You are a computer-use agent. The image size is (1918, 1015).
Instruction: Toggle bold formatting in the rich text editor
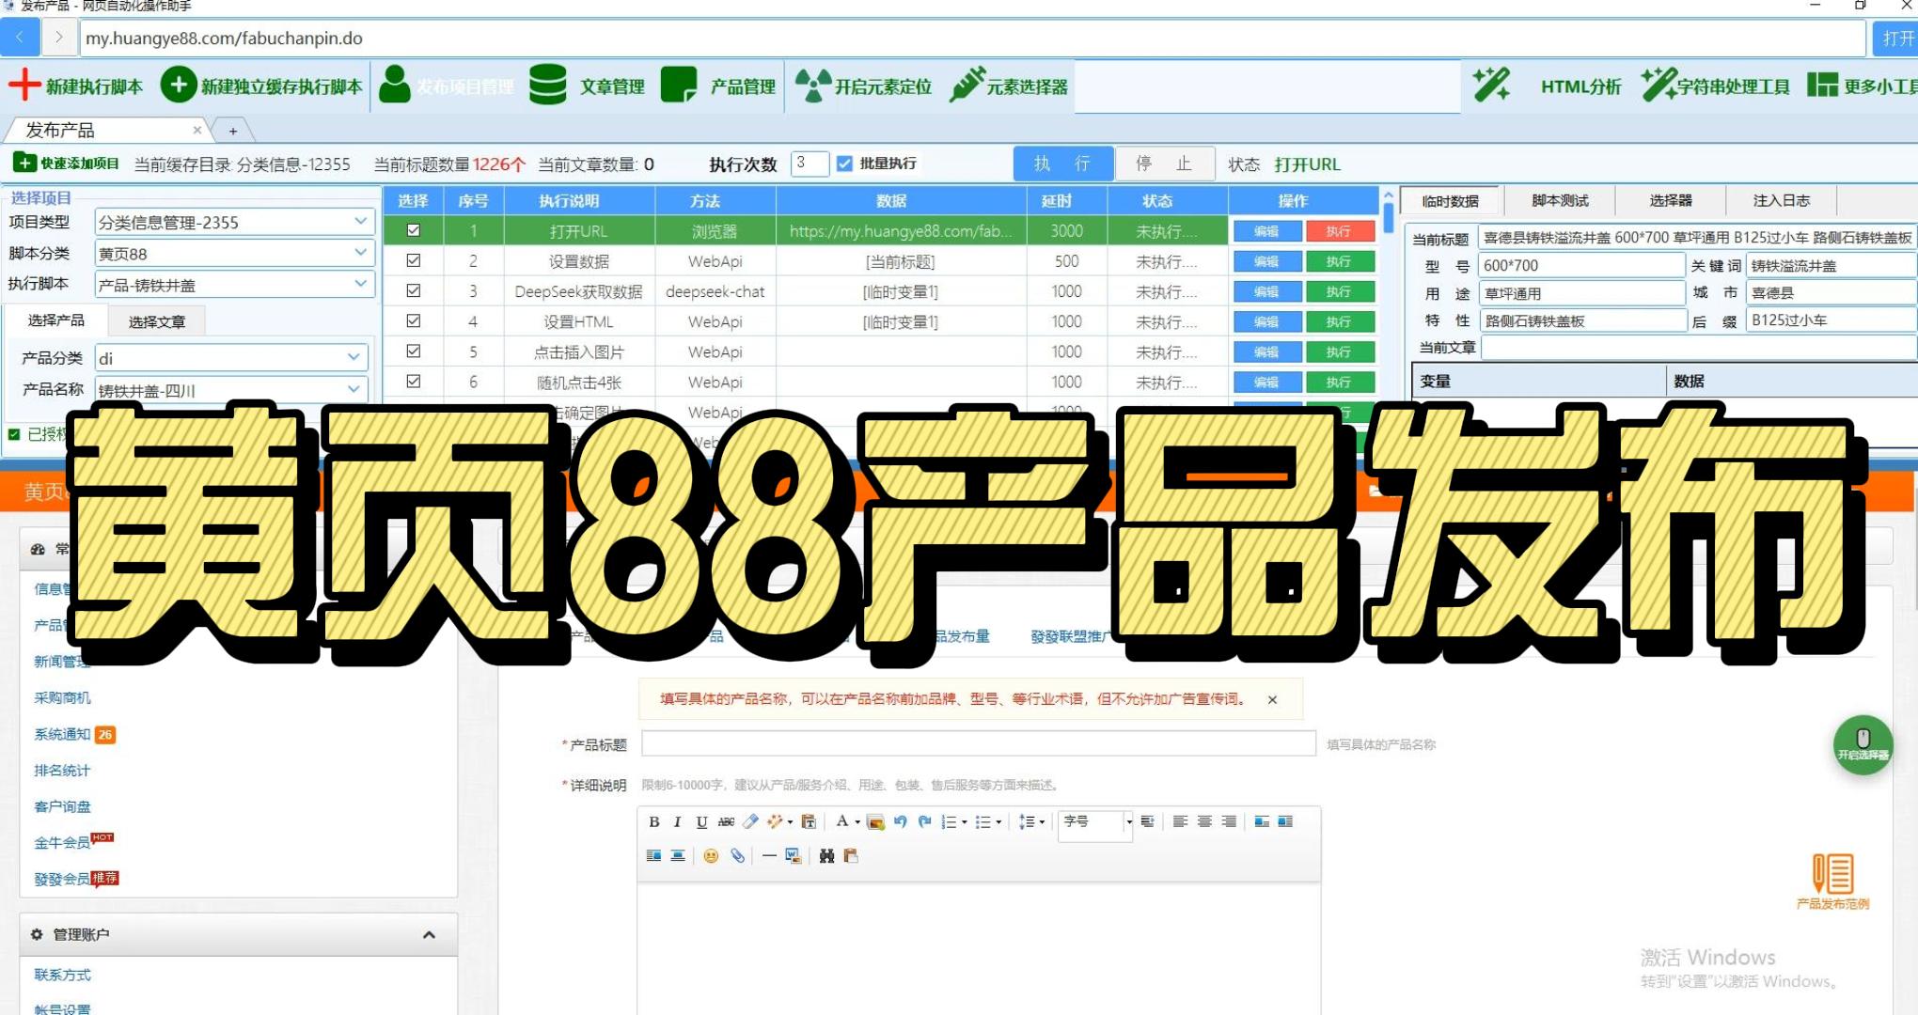pos(655,820)
